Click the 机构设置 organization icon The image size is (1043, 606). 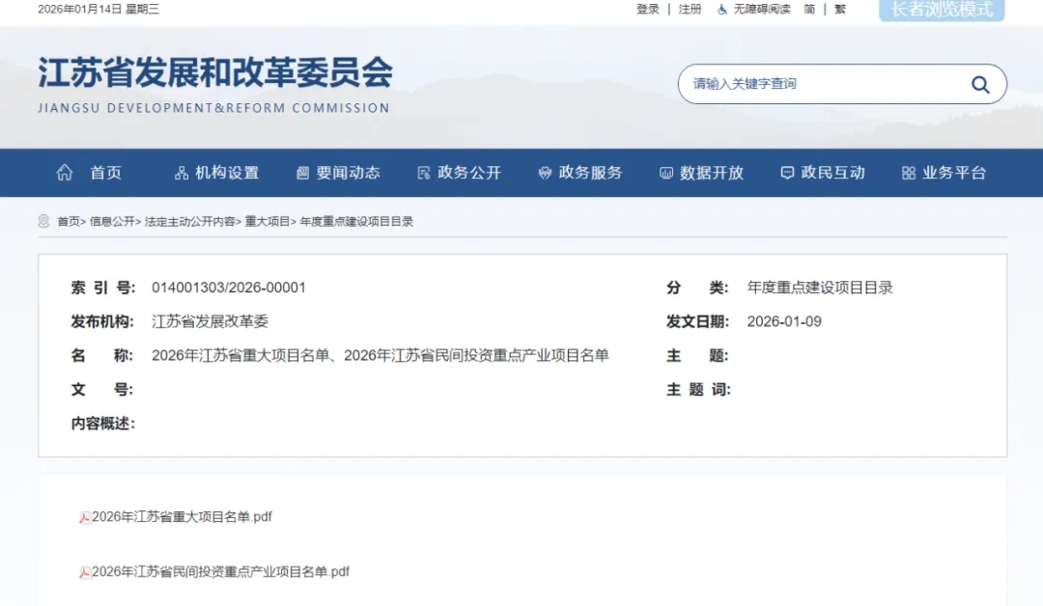(182, 173)
